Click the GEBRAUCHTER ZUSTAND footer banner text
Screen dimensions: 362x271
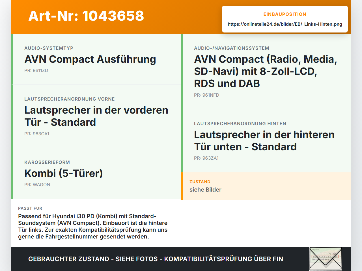pos(156,259)
